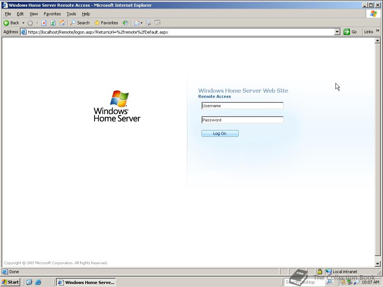Image resolution: width=383 pixels, height=287 pixels.
Task: Click the Microsoft copyright footer text
Action: [x=56, y=263]
